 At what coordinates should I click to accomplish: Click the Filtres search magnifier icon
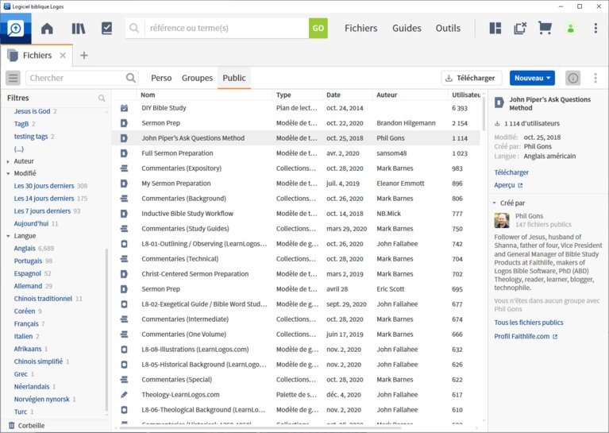(x=102, y=98)
